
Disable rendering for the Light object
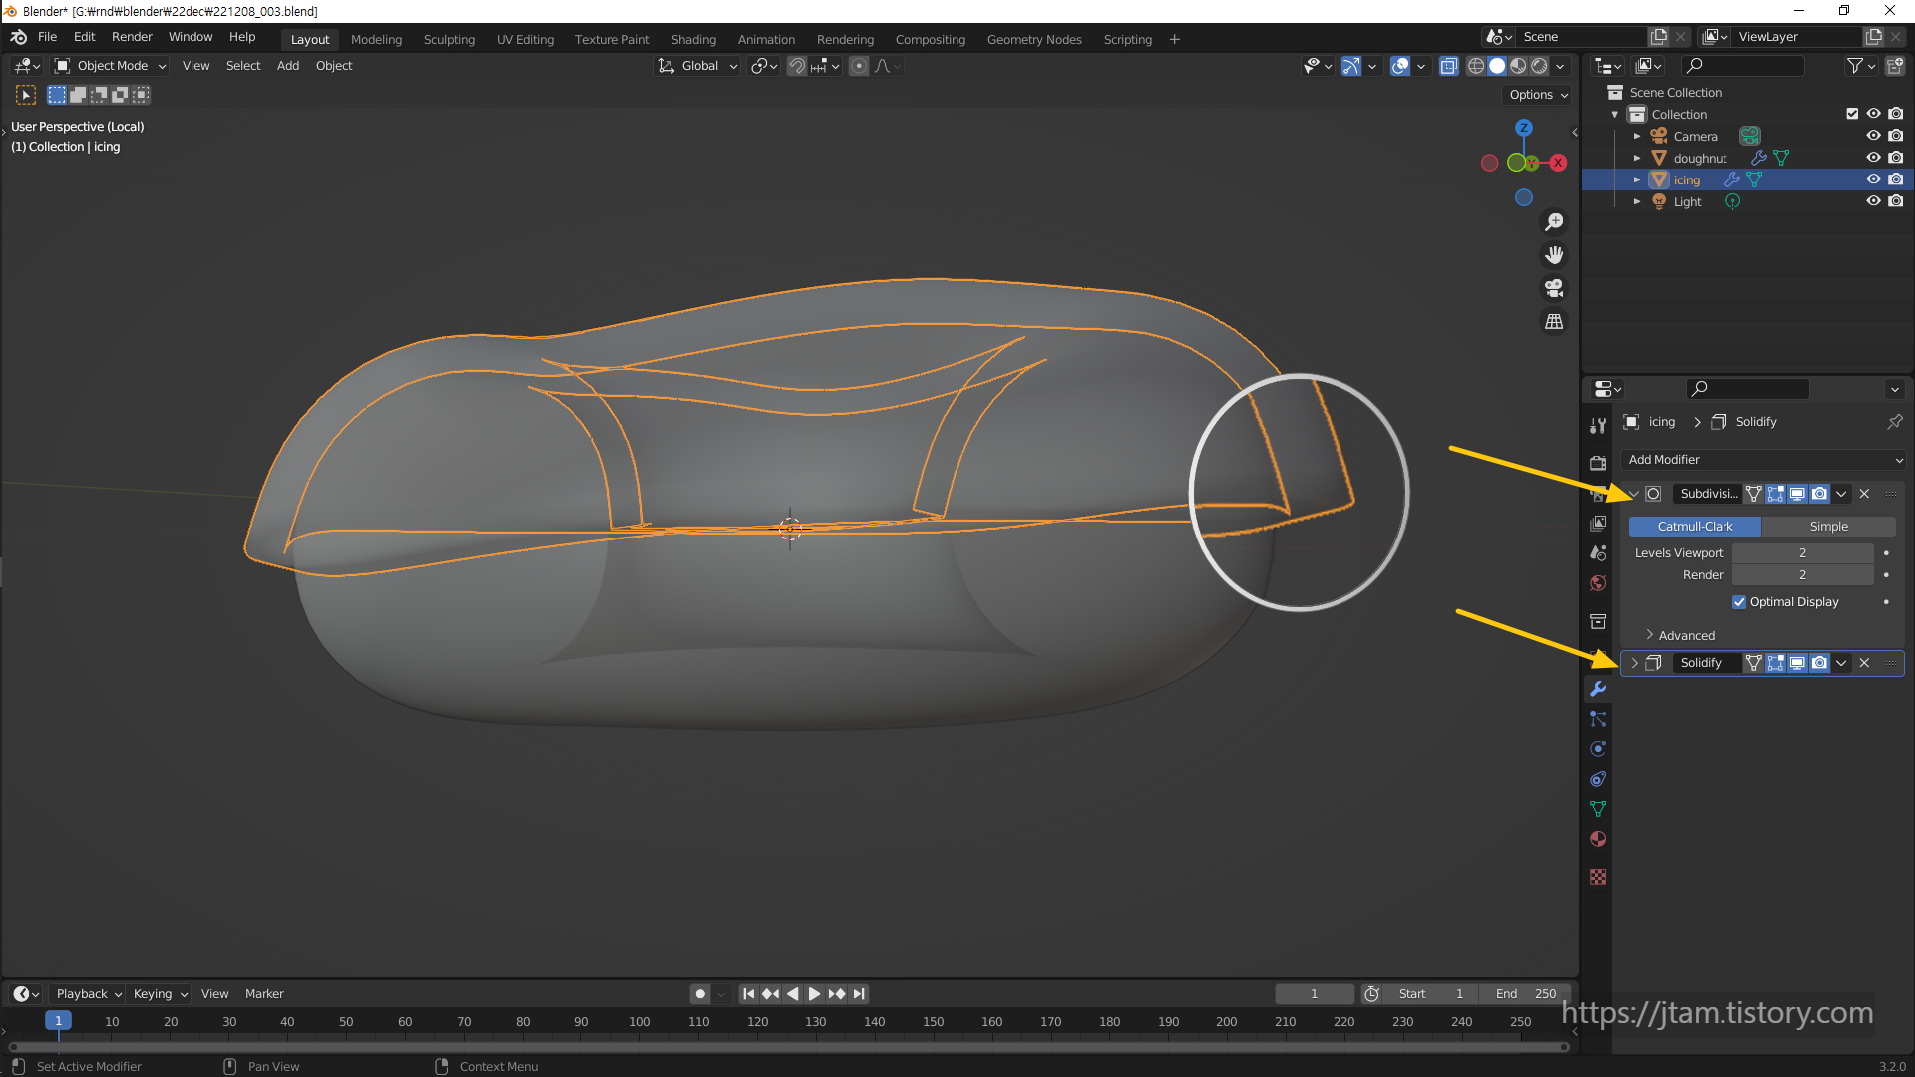(x=1896, y=201)
